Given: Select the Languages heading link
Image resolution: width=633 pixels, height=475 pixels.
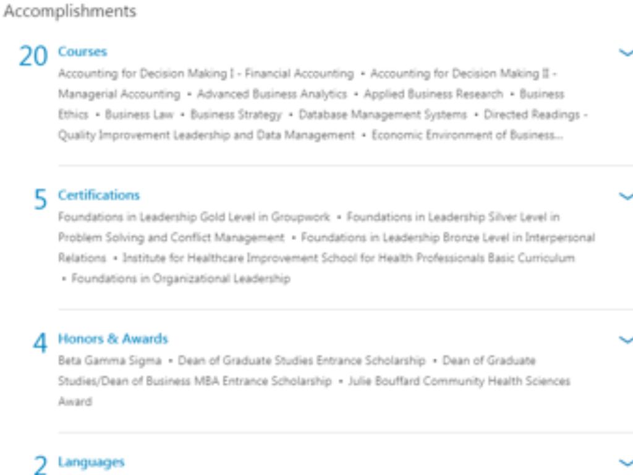Looking at the screenshot, I should pos(91,462).
